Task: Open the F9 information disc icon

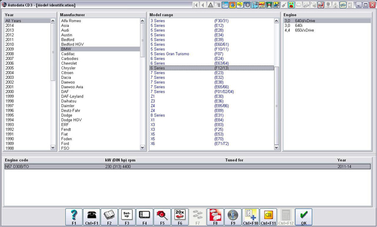Action: coord(233,217)
